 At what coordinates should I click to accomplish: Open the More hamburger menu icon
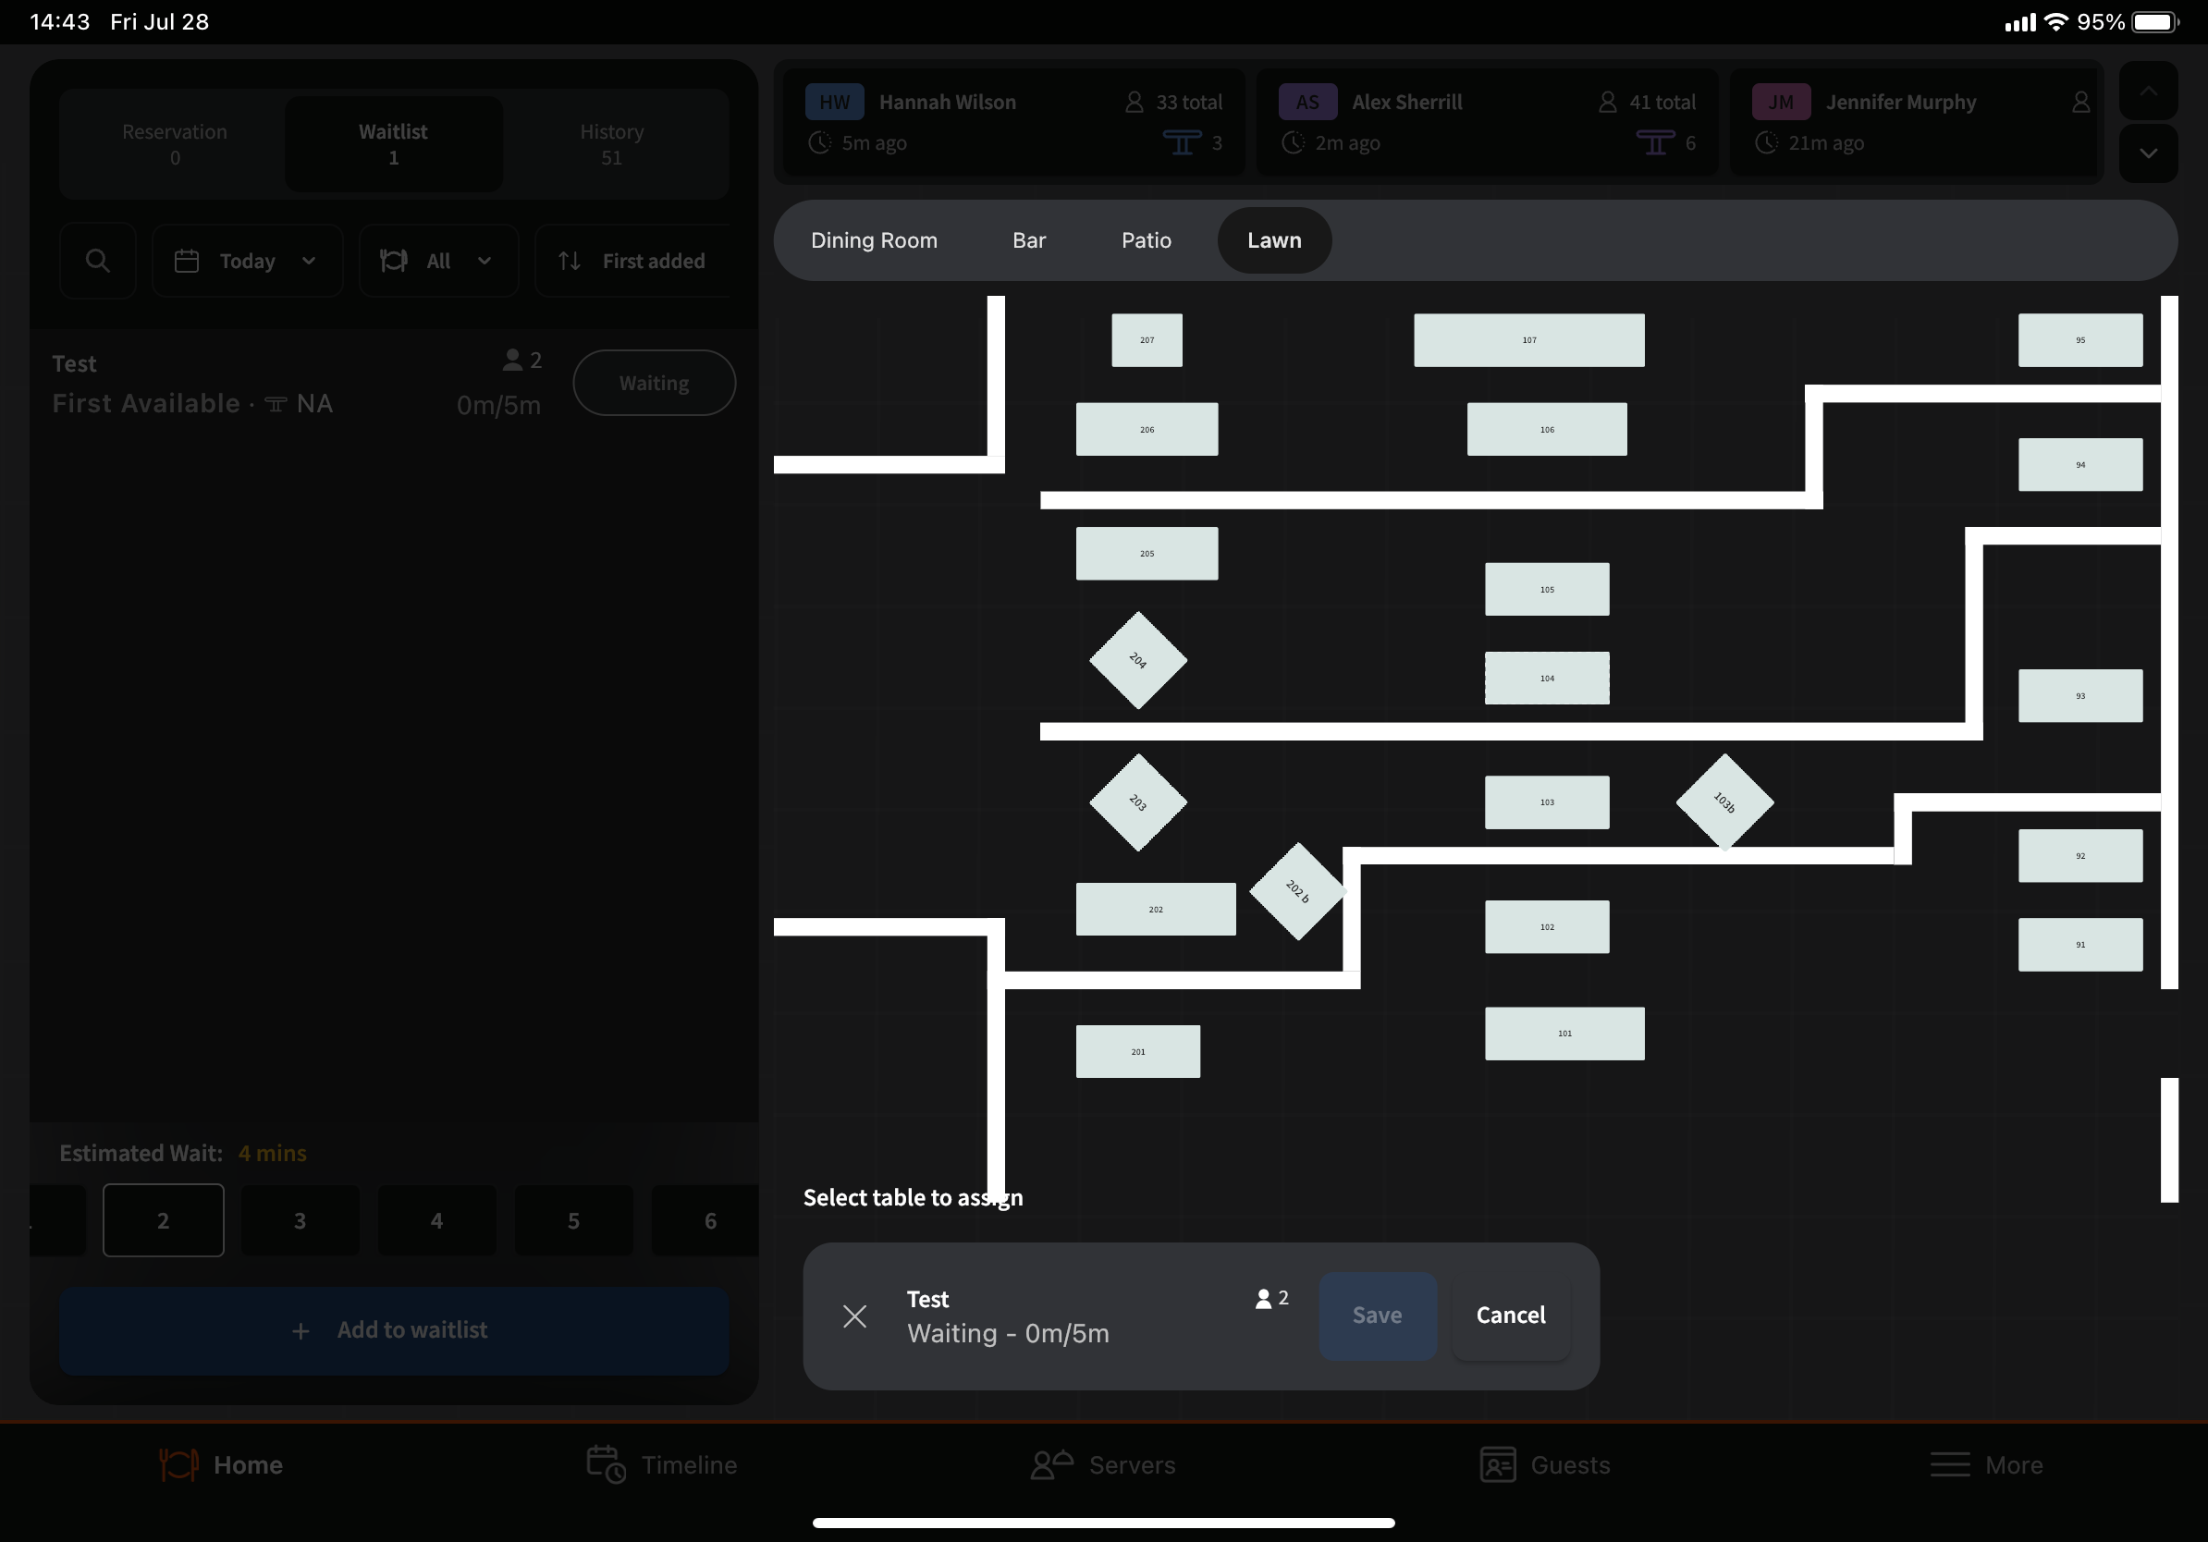1949,1464
